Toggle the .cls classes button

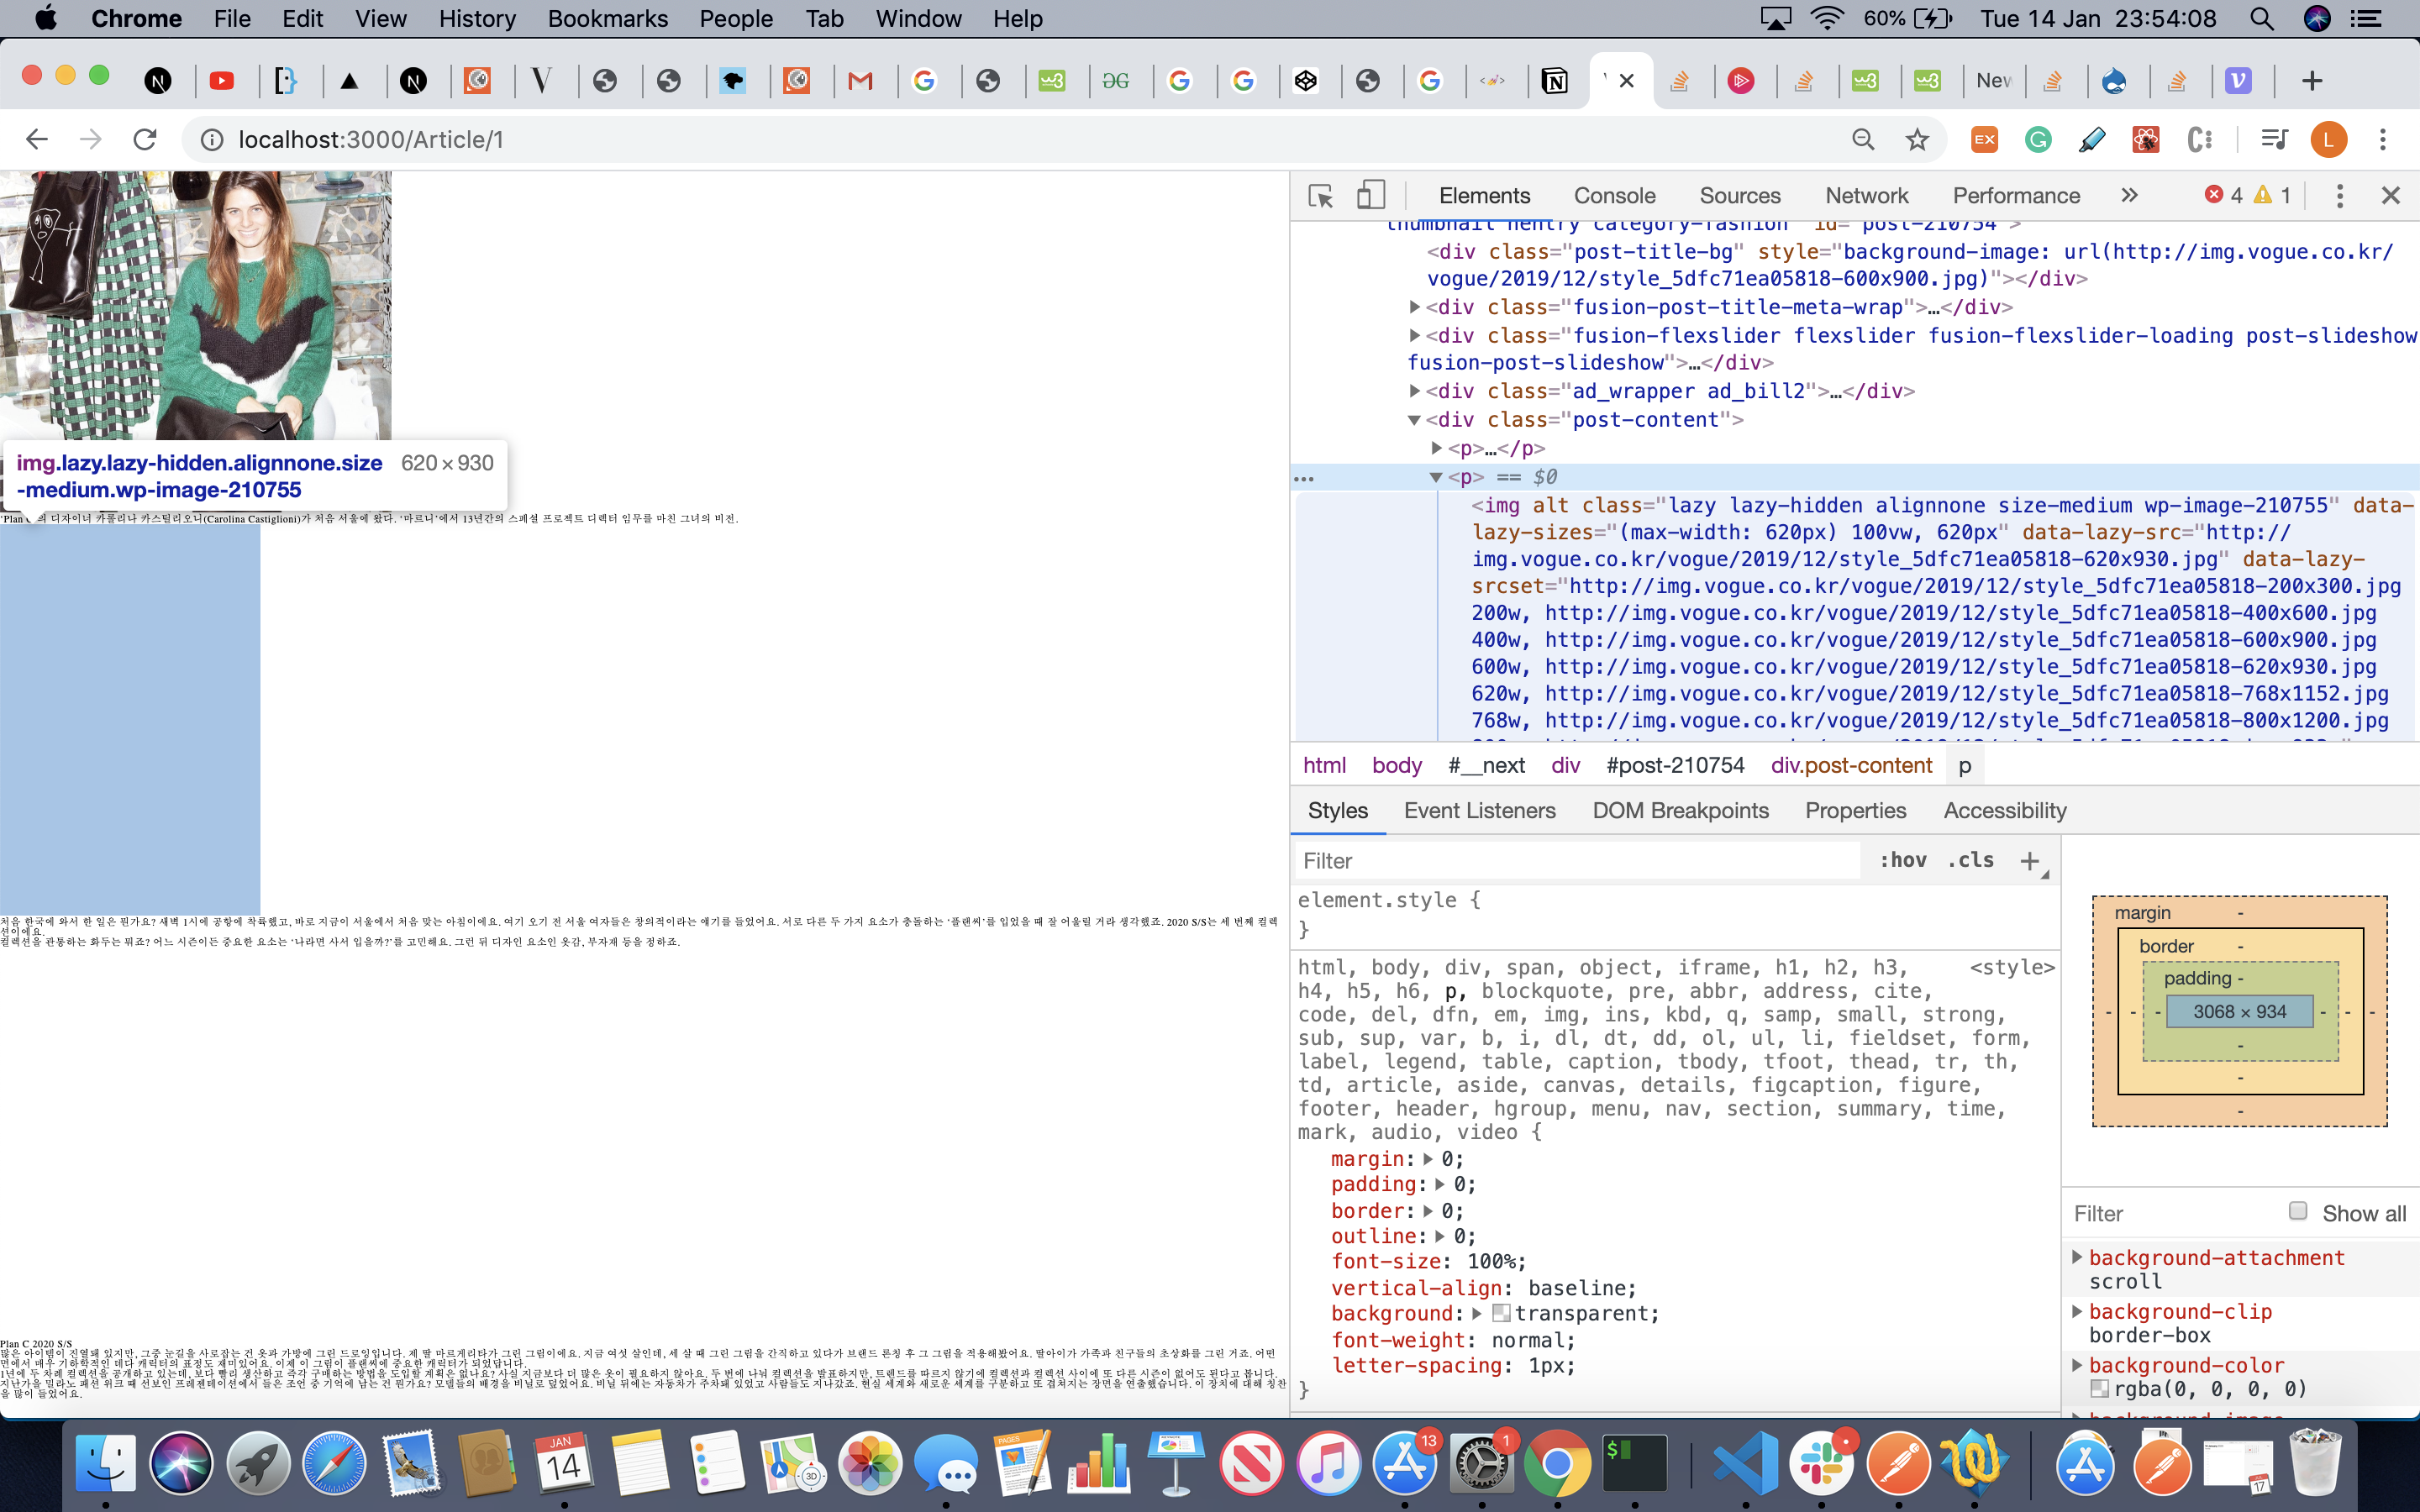click(x=1971, y=860)
